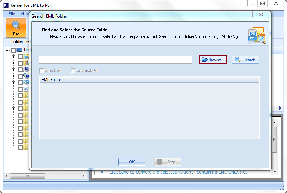The width and height of the screenshot is (287, 193).
Task: Select the Computer icon in folder tree
Action: point(26,70)
